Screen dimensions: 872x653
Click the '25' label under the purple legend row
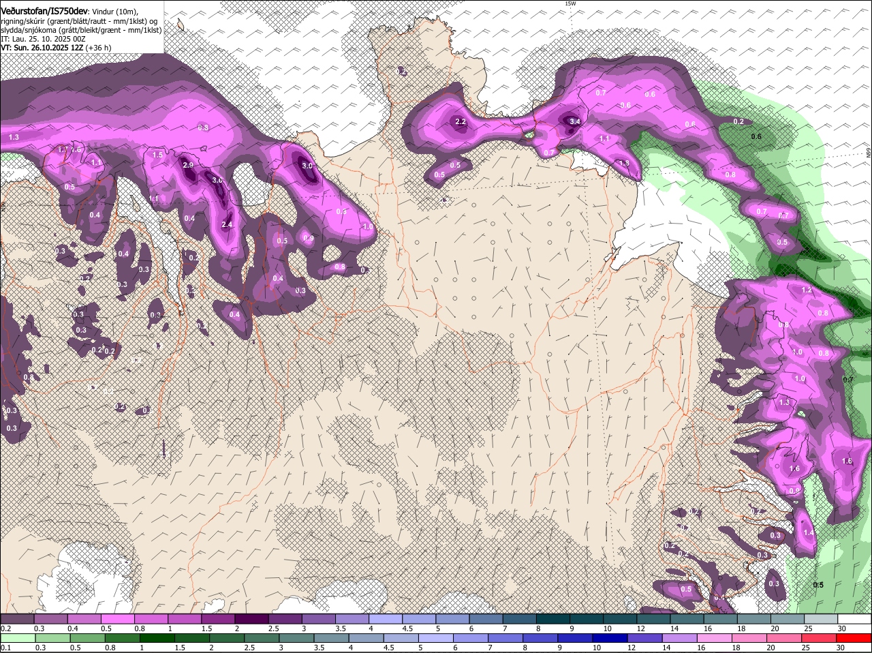pos(809,628)
